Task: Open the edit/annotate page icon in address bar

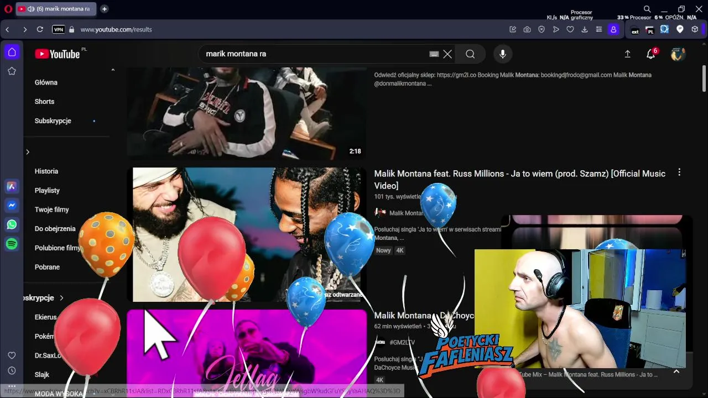Action: click(513, 29)
